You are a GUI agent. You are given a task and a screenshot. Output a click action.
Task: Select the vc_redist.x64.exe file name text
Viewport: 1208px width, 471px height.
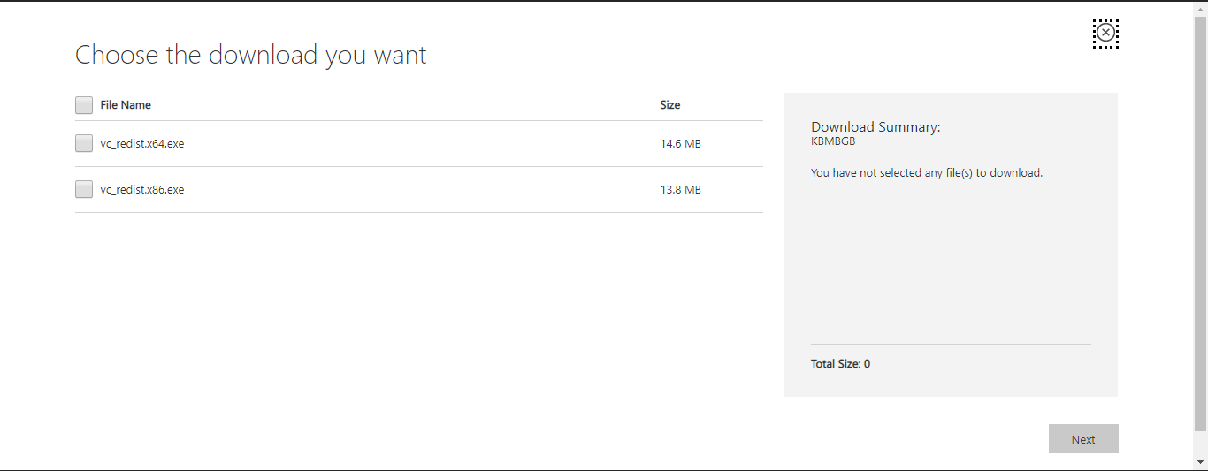point(142,144)
